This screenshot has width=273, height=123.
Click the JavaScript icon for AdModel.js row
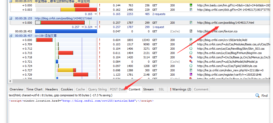191,62
